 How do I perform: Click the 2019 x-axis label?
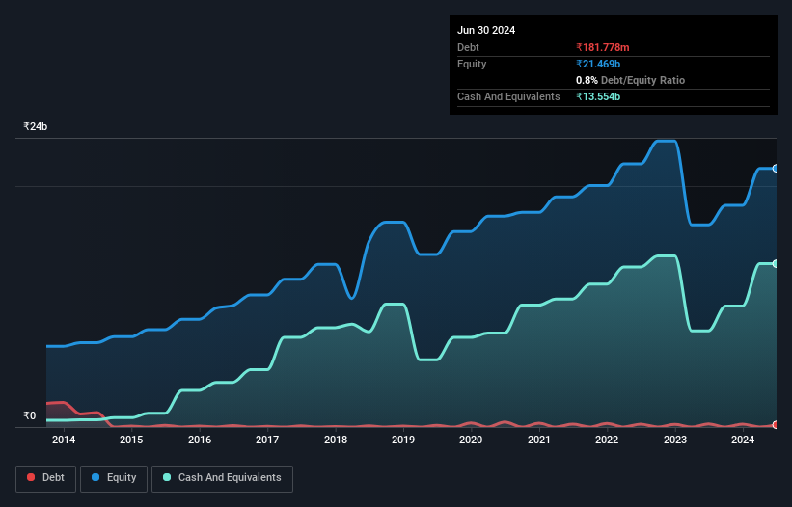point(403,440)
